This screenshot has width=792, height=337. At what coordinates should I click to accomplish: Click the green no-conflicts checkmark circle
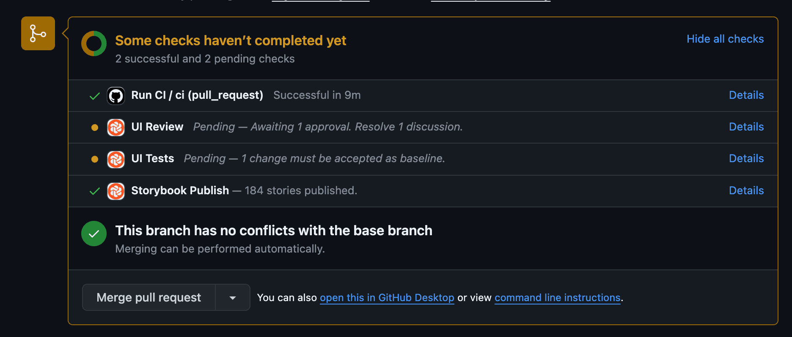[94, 234]
